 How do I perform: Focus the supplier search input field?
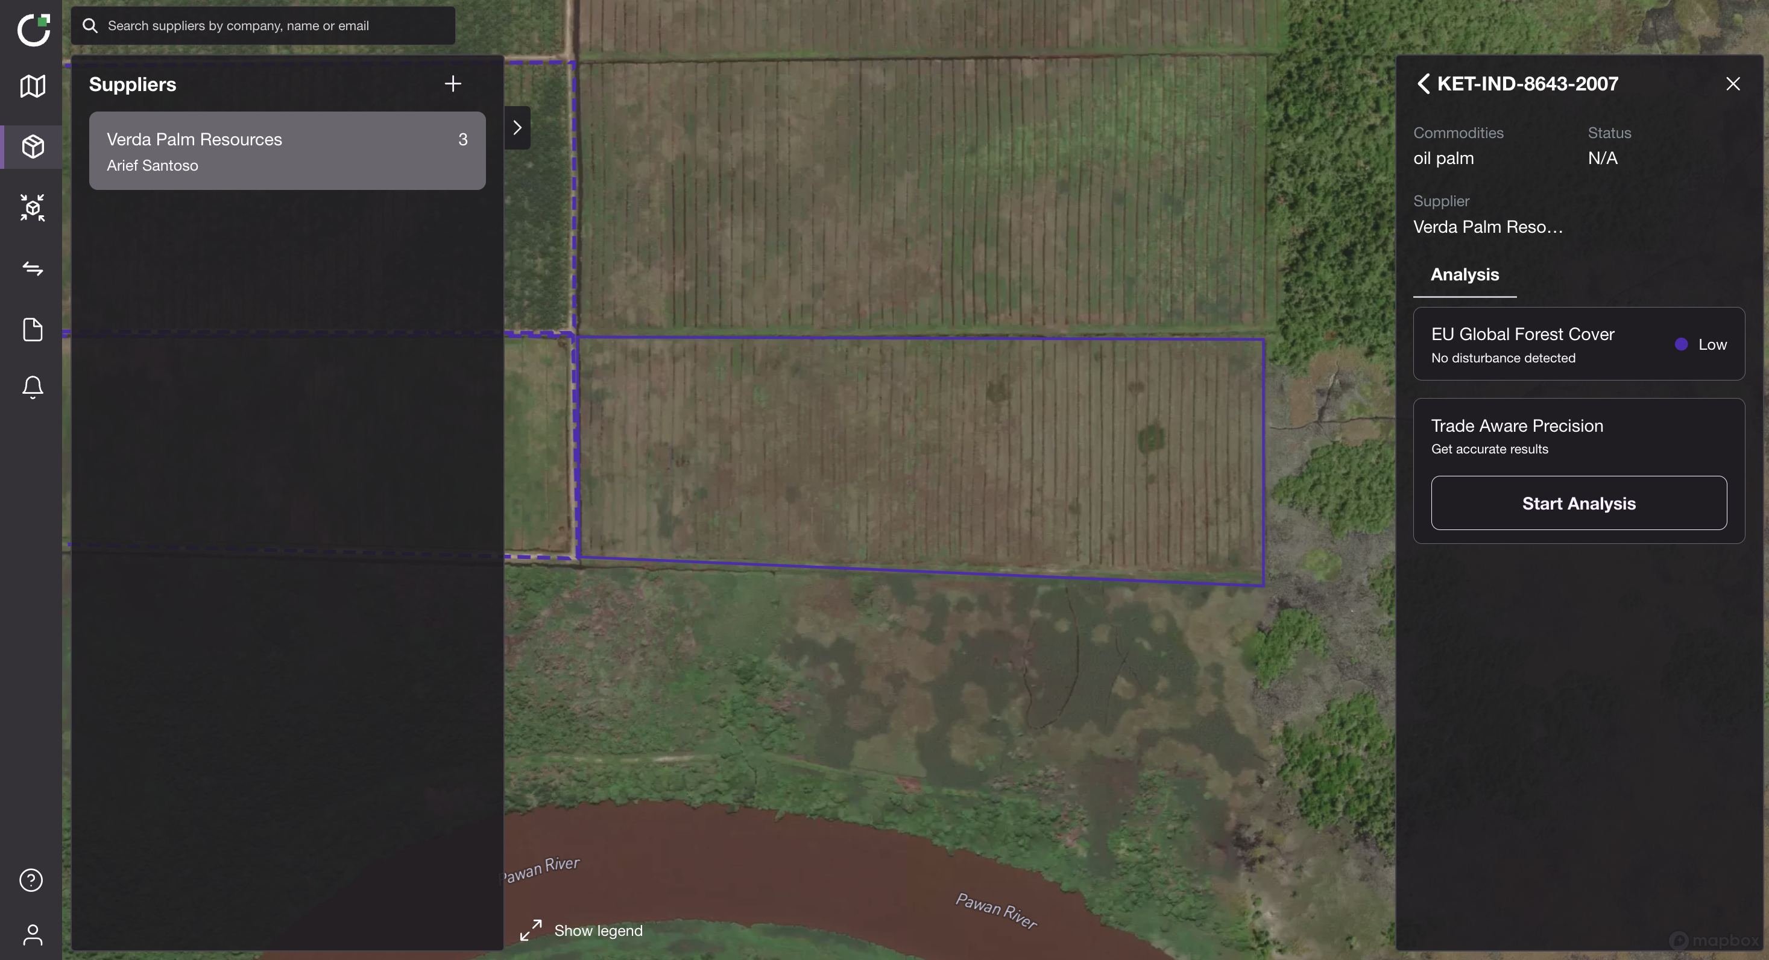pyautogui.click(x=275, y=26)
